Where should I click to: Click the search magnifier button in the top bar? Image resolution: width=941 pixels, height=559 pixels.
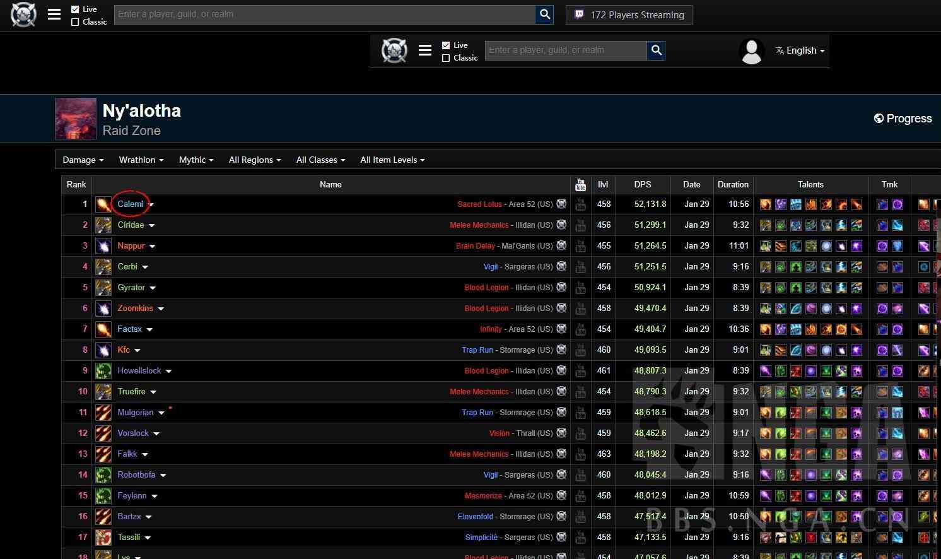(x=544, y=15)
